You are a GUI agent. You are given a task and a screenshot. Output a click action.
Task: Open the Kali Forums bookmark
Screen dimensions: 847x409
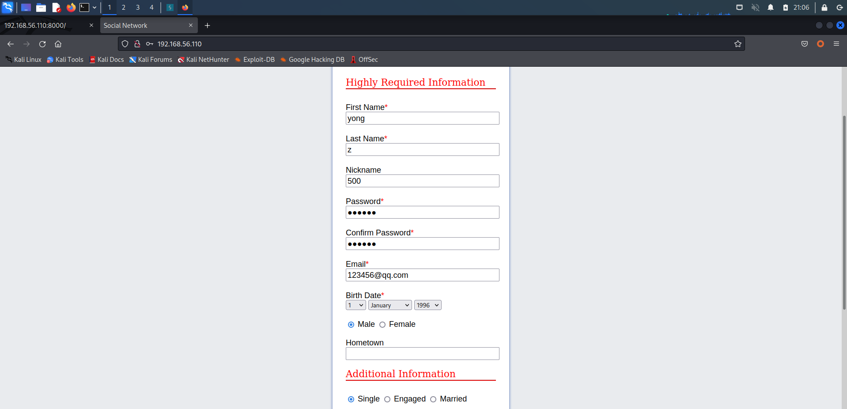tap(151, 60)
